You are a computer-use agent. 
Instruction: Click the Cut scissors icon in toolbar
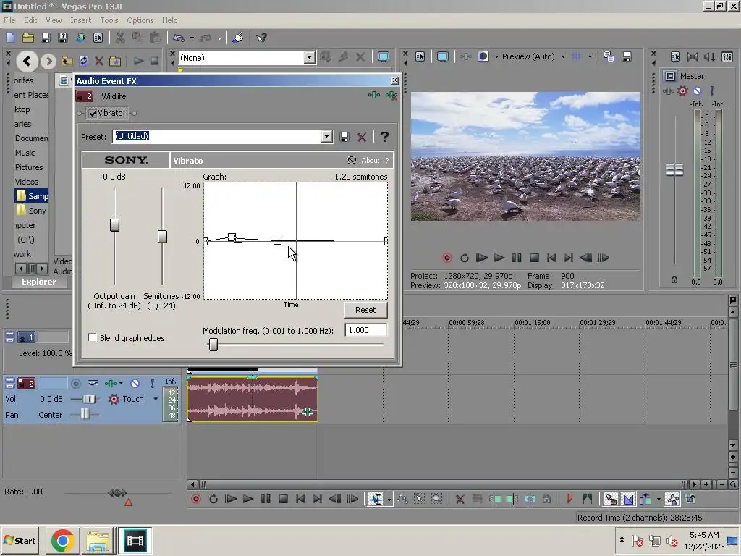click(x=120, y=38)
